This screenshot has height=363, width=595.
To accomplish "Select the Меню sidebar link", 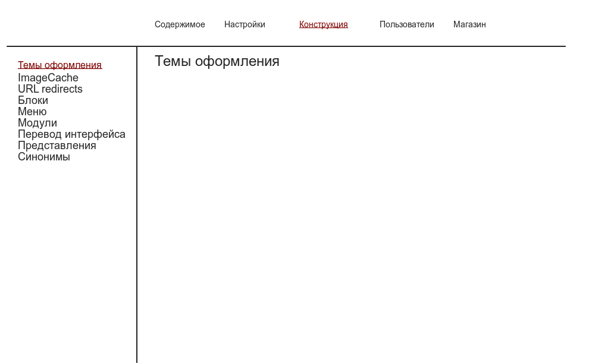I will pos(32,112).
